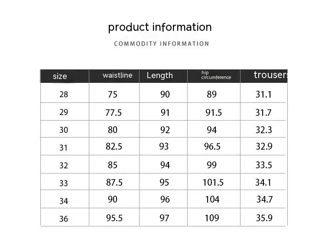The height and width of the screenshot is (236, 325).
Task: Select the Length value 93
Action: (164, 147)
